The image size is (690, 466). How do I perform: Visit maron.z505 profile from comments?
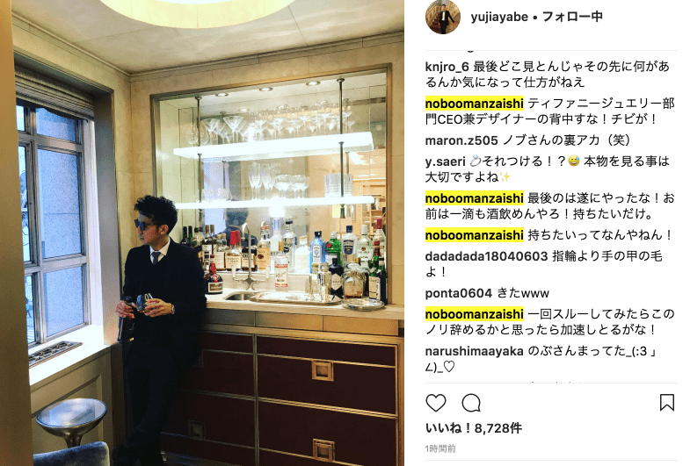point(461,140)
